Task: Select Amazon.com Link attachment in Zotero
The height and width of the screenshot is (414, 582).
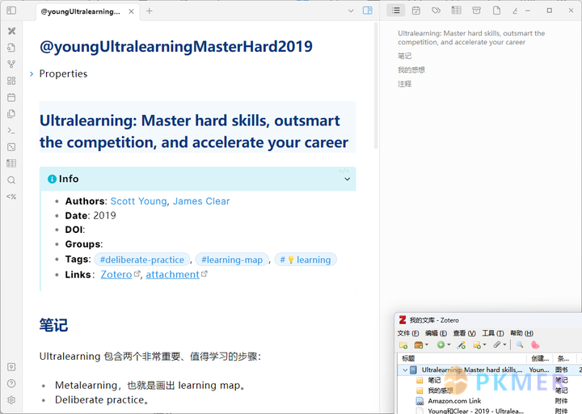Action: [454, 400]
